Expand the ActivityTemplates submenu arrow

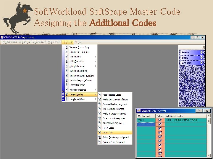coord(96,61)
